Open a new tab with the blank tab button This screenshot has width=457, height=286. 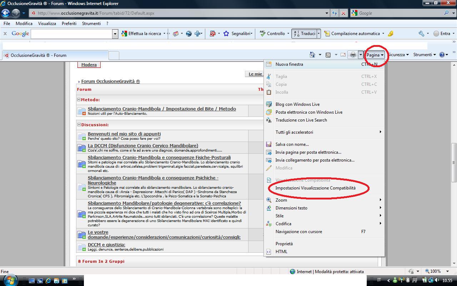pos(114,55)
